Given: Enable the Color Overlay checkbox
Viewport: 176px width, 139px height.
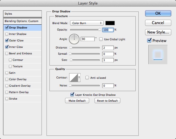Looking at the screenshot, I should (x=7, y=79).
